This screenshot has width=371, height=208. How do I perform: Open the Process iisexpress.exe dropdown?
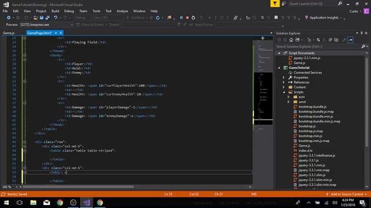pyautogui.click(x=46, y=25)
